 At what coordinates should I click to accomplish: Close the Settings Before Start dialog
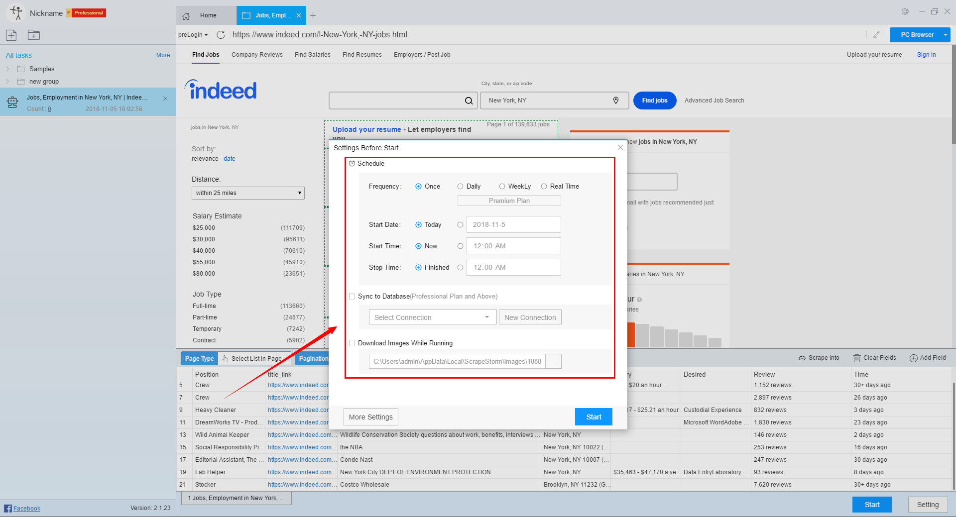point(620,147)
